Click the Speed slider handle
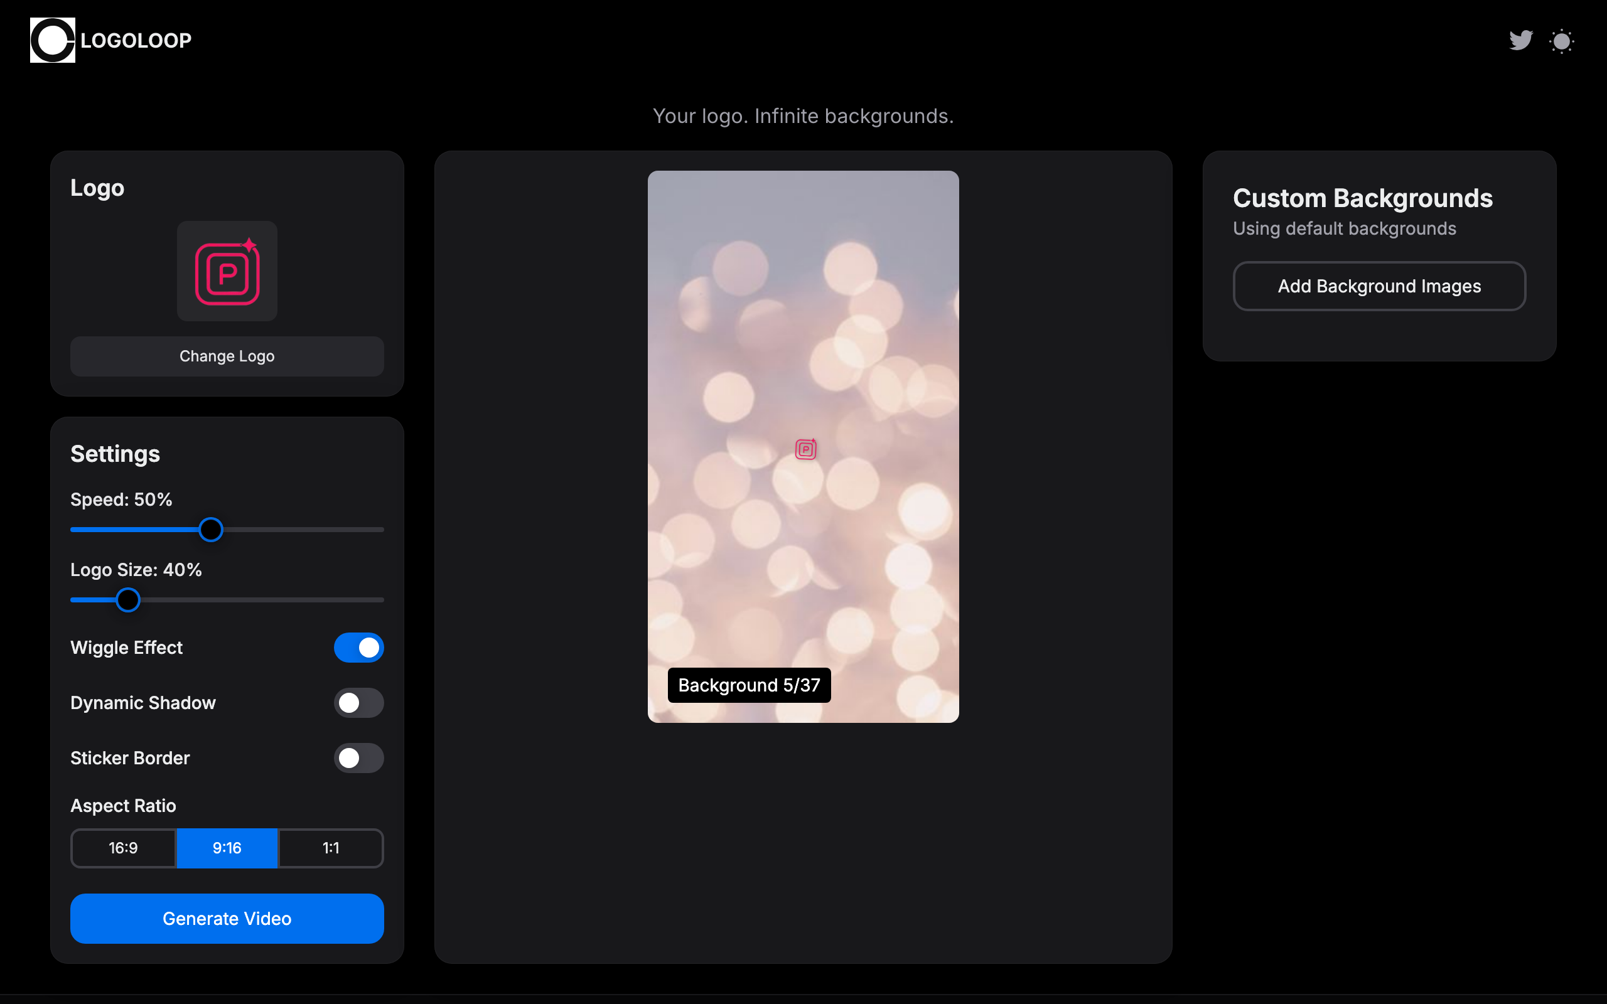Viewport: 1607px width, 1004px height. click(x=210, y=529)
